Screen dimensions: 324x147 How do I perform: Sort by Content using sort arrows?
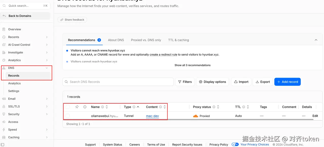[165, 107]
